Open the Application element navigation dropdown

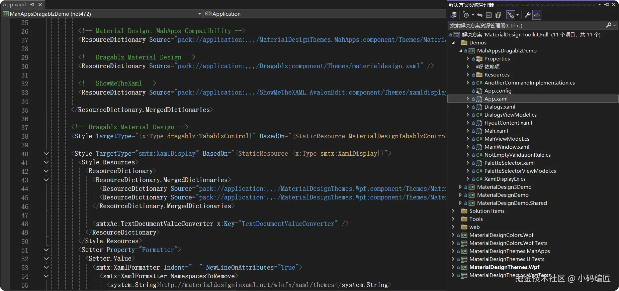pos(325,14)
